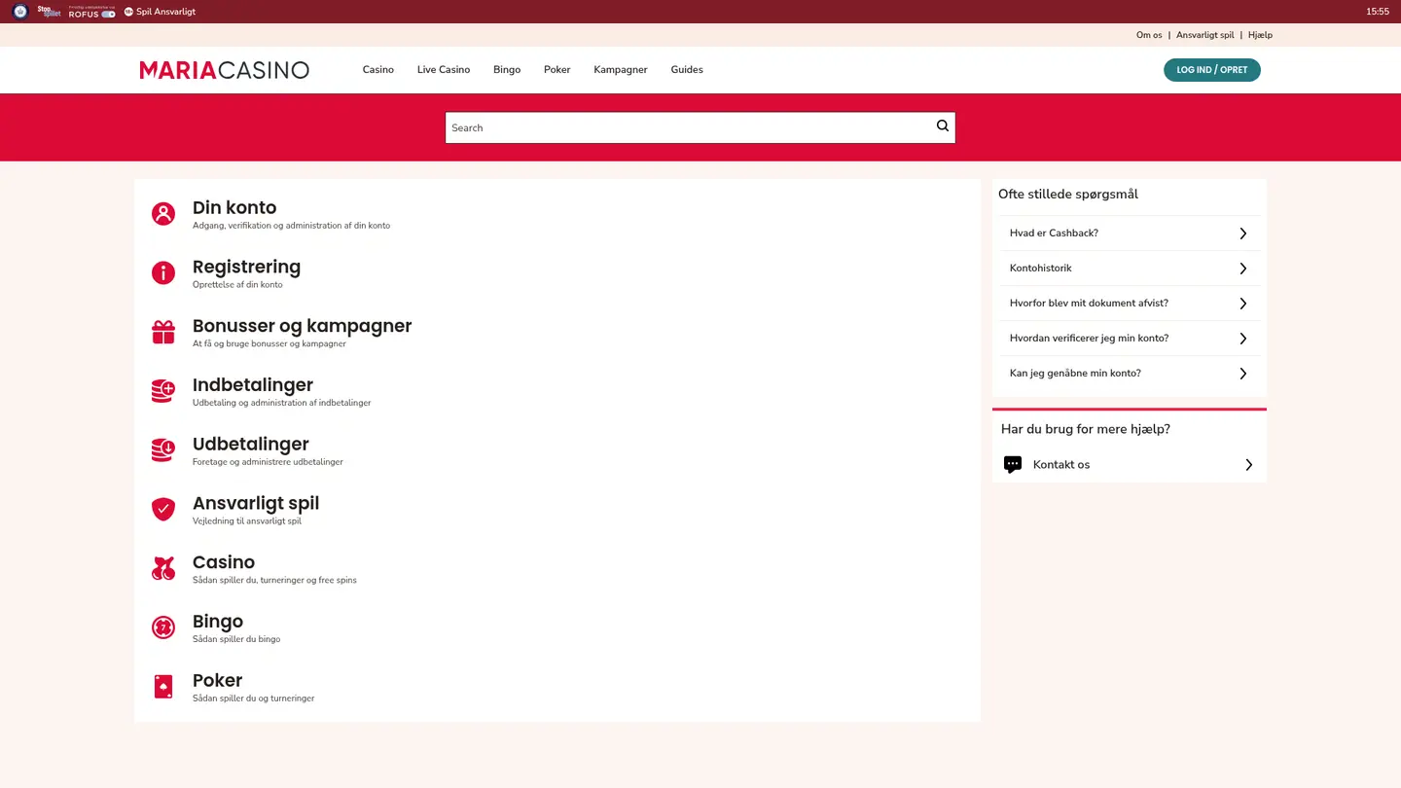Click the Kontakt os chevron arrow

(x=1249, y=465)
